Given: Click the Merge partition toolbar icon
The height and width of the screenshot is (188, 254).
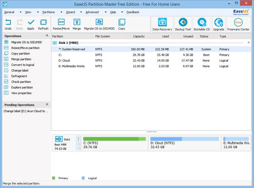Looking at the screenshot, I should pyautogui.click(x=77, y=24).
